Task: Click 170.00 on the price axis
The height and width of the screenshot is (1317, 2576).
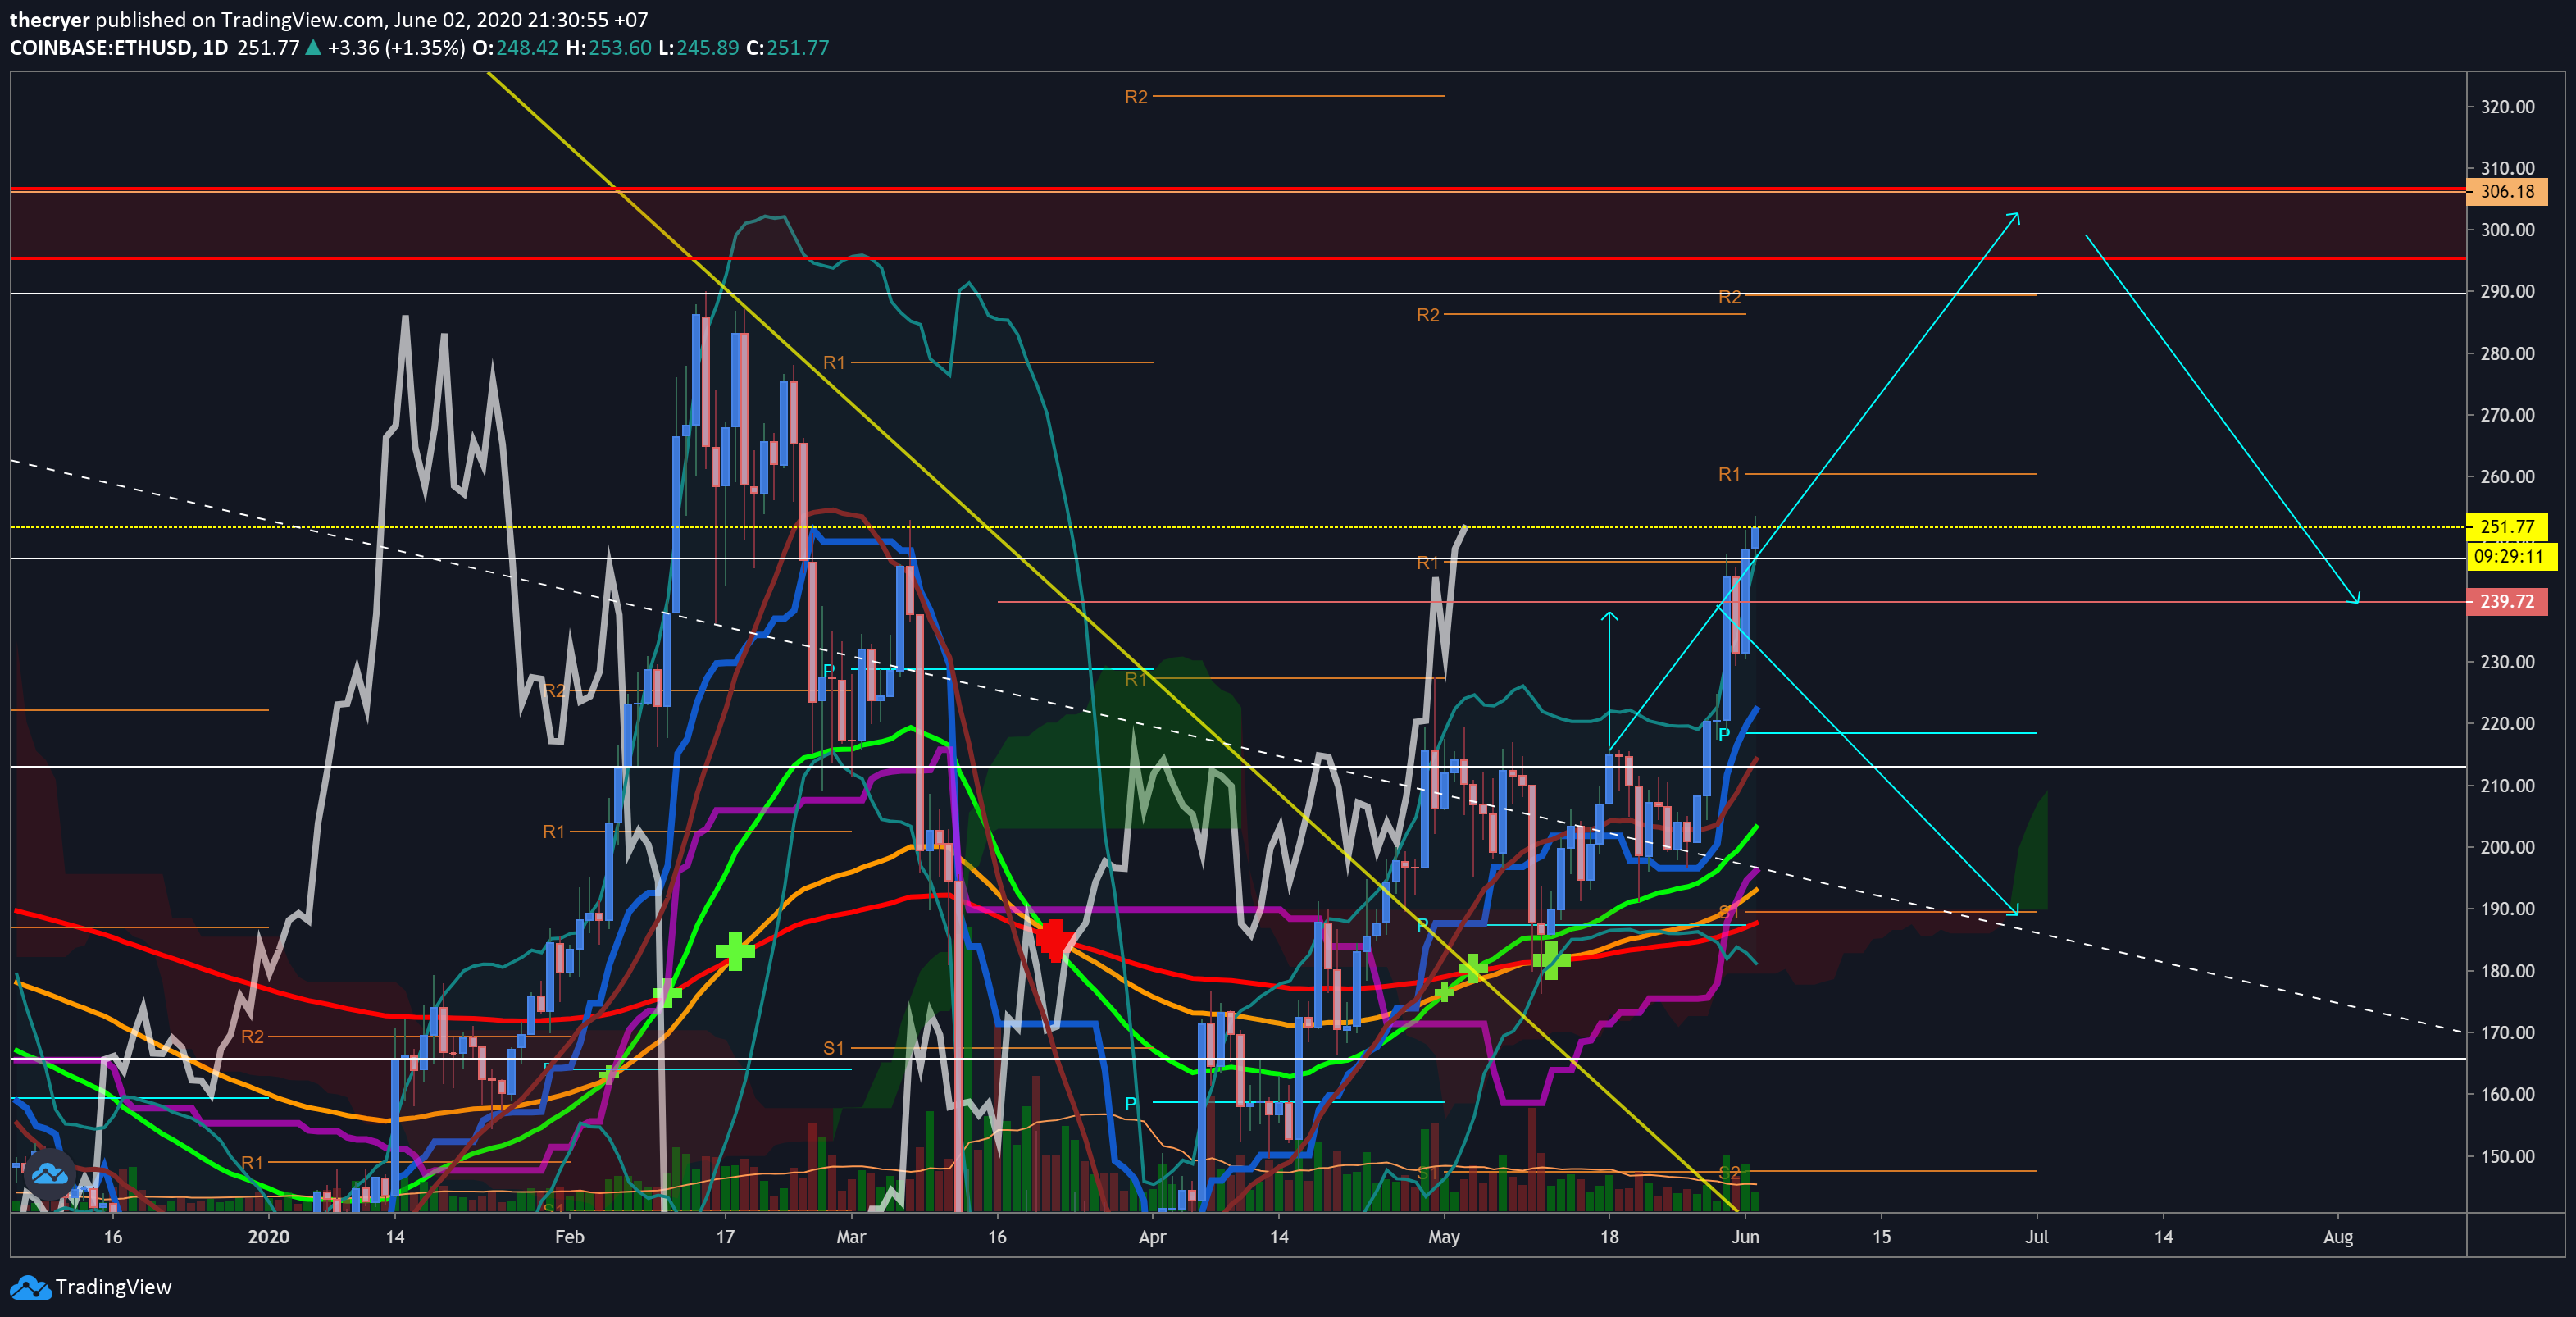Action: (2507, 1032)
